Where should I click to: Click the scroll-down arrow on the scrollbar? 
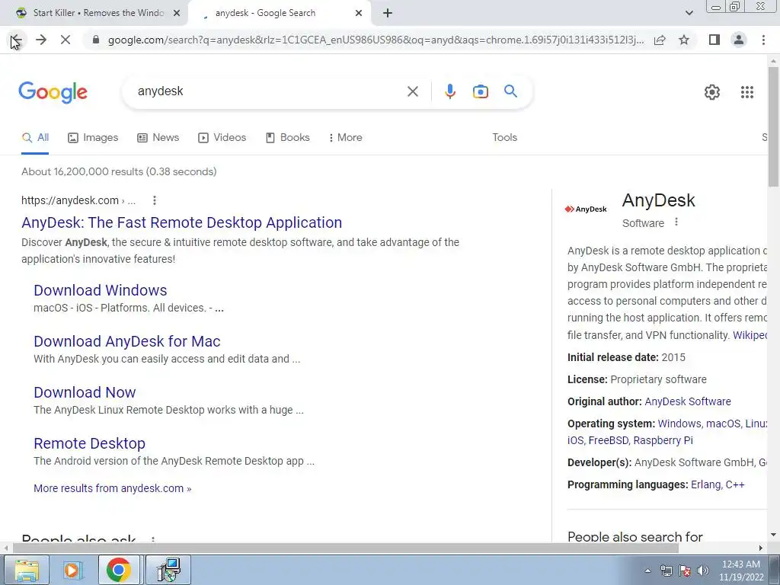click(x=773, y=535)
